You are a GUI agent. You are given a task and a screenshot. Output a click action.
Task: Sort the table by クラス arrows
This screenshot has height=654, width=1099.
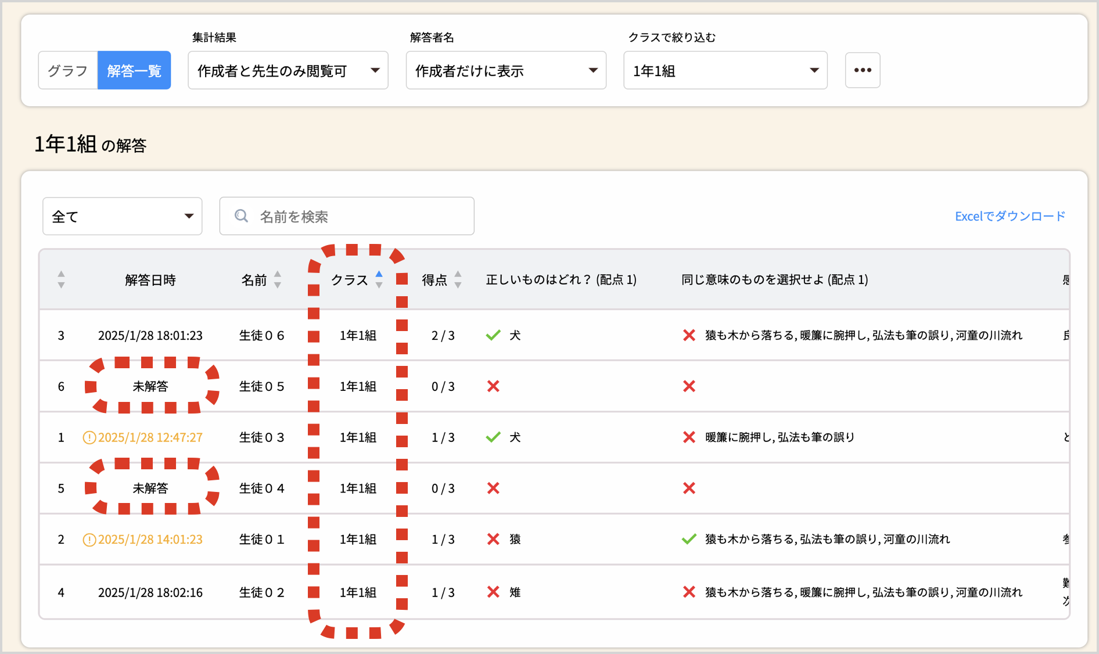click(379, 279)
